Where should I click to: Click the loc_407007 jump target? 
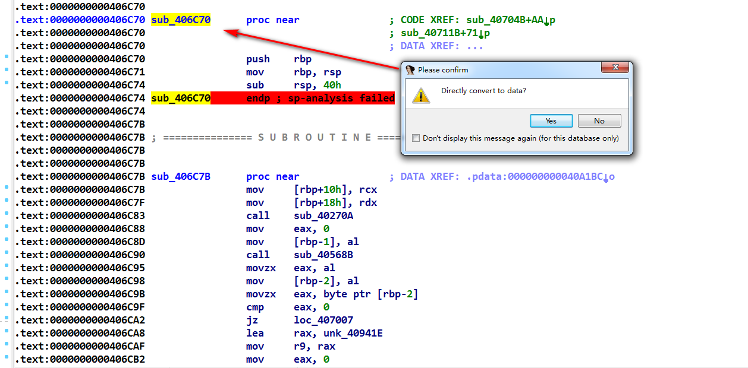tap(323, 321)
